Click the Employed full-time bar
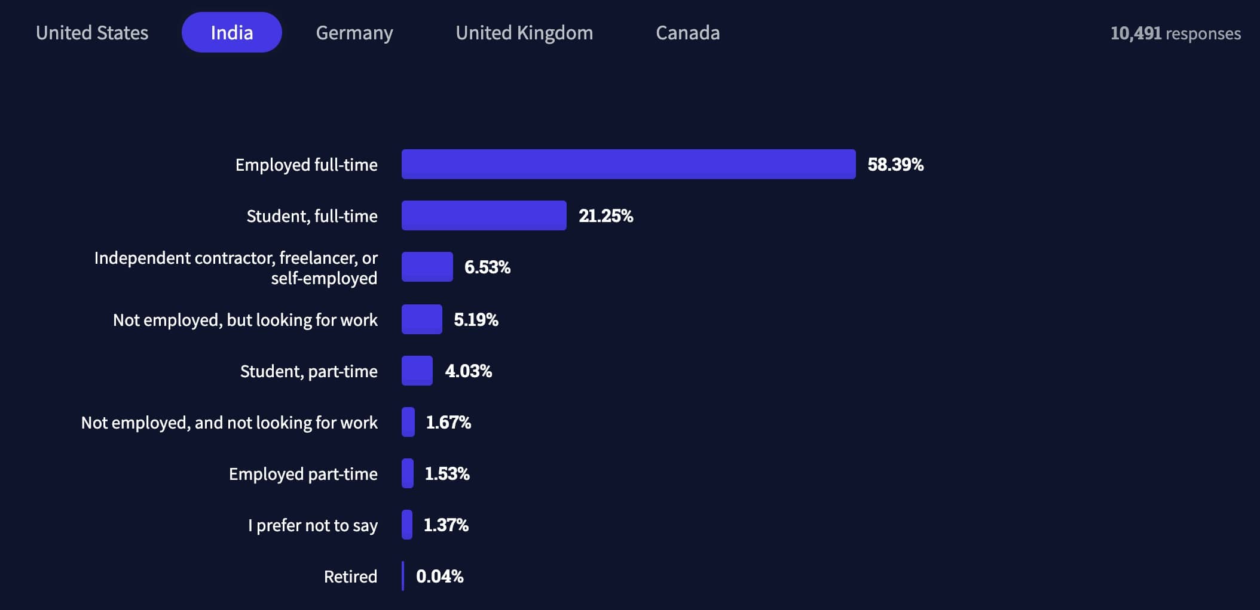The image size is (1260, 610). [628, 164]
